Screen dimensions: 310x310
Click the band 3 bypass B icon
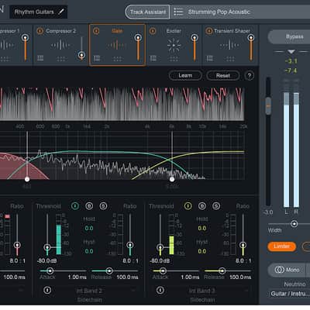coord(202,206)
